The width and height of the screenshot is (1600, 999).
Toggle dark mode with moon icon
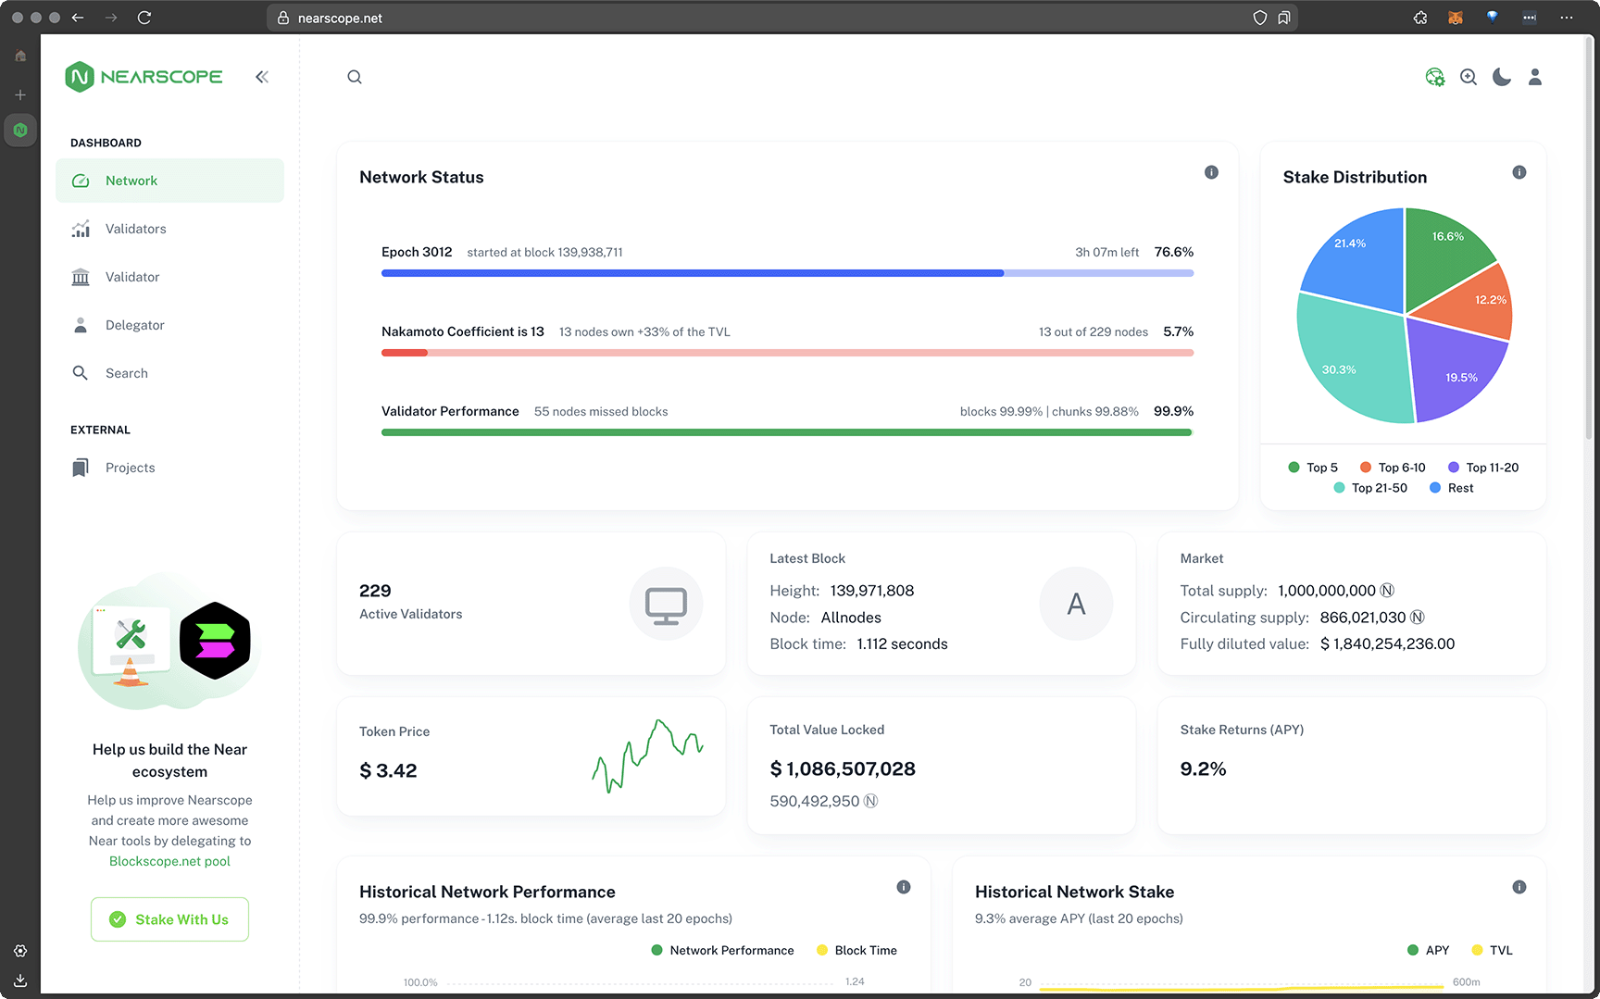(x=1501, y=77)
